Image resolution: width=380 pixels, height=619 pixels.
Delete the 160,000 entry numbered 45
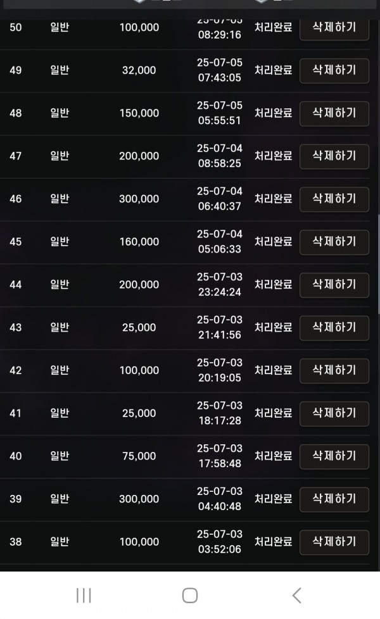(334, 242)
